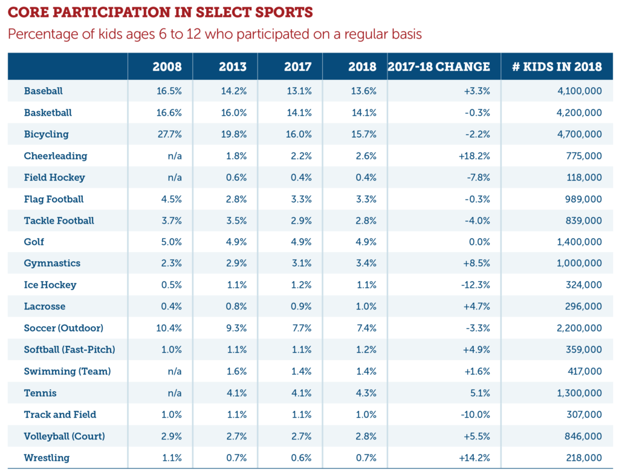The image size is (619, 474).
Task: Click the Softball (Fast-Pitch) row label
Action: coord(70,349)
